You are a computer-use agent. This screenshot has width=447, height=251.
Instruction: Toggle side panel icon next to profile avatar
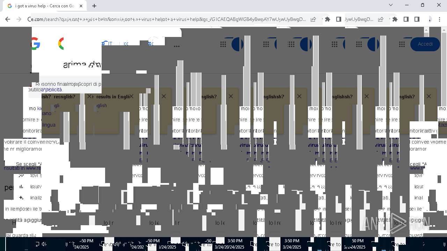click(417, 19)
